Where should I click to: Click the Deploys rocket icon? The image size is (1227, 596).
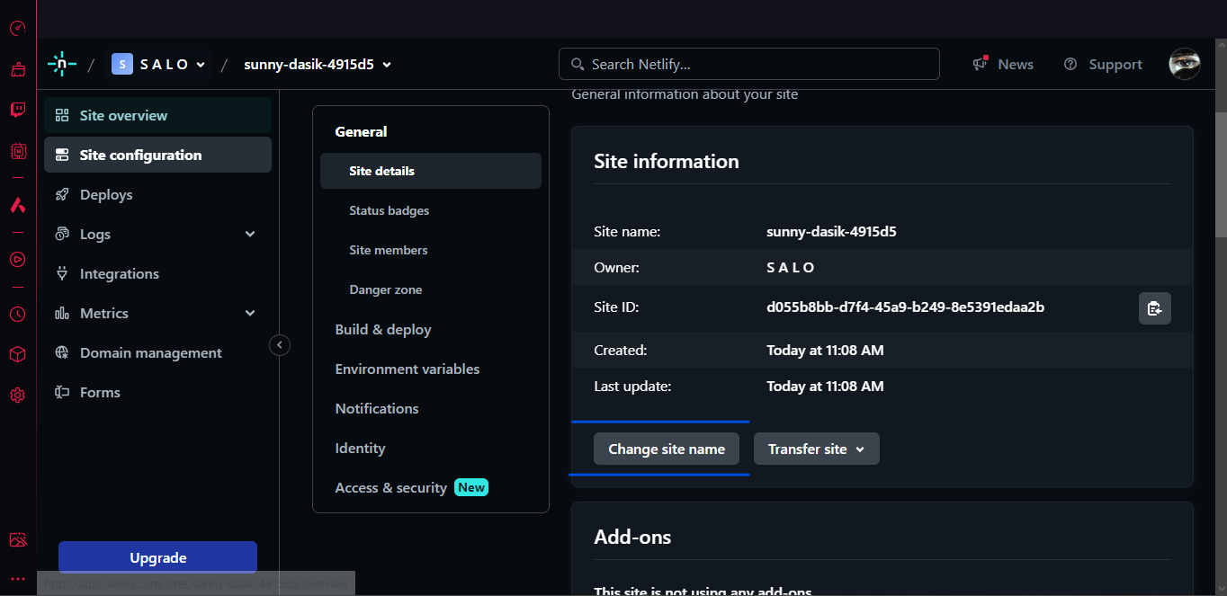[x=62, y=194]
